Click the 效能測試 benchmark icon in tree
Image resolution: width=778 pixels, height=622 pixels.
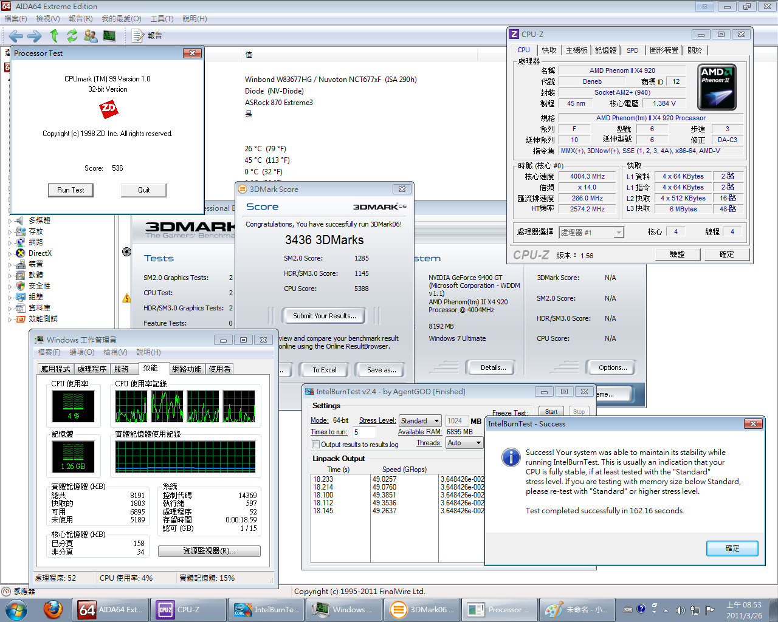pyautogui.click(x=21, y=319)
